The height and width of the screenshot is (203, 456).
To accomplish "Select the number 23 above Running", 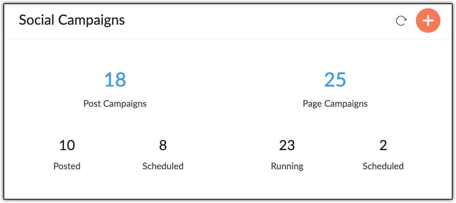I will pyautogui.click(x=287, y=145).
